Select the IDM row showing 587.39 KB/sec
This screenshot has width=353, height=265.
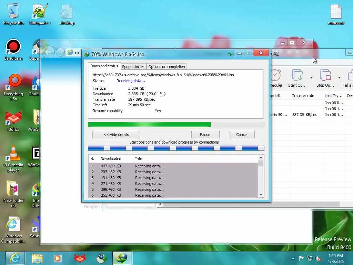pos(312,115)
